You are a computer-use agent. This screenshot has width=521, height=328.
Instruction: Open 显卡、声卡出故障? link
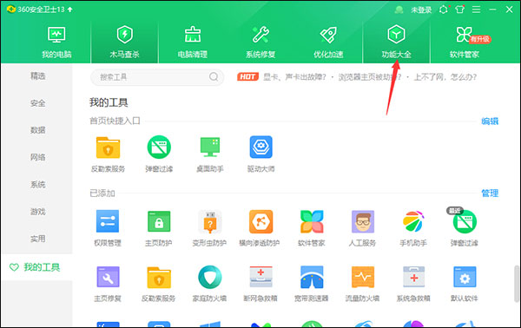click(294, 77)
